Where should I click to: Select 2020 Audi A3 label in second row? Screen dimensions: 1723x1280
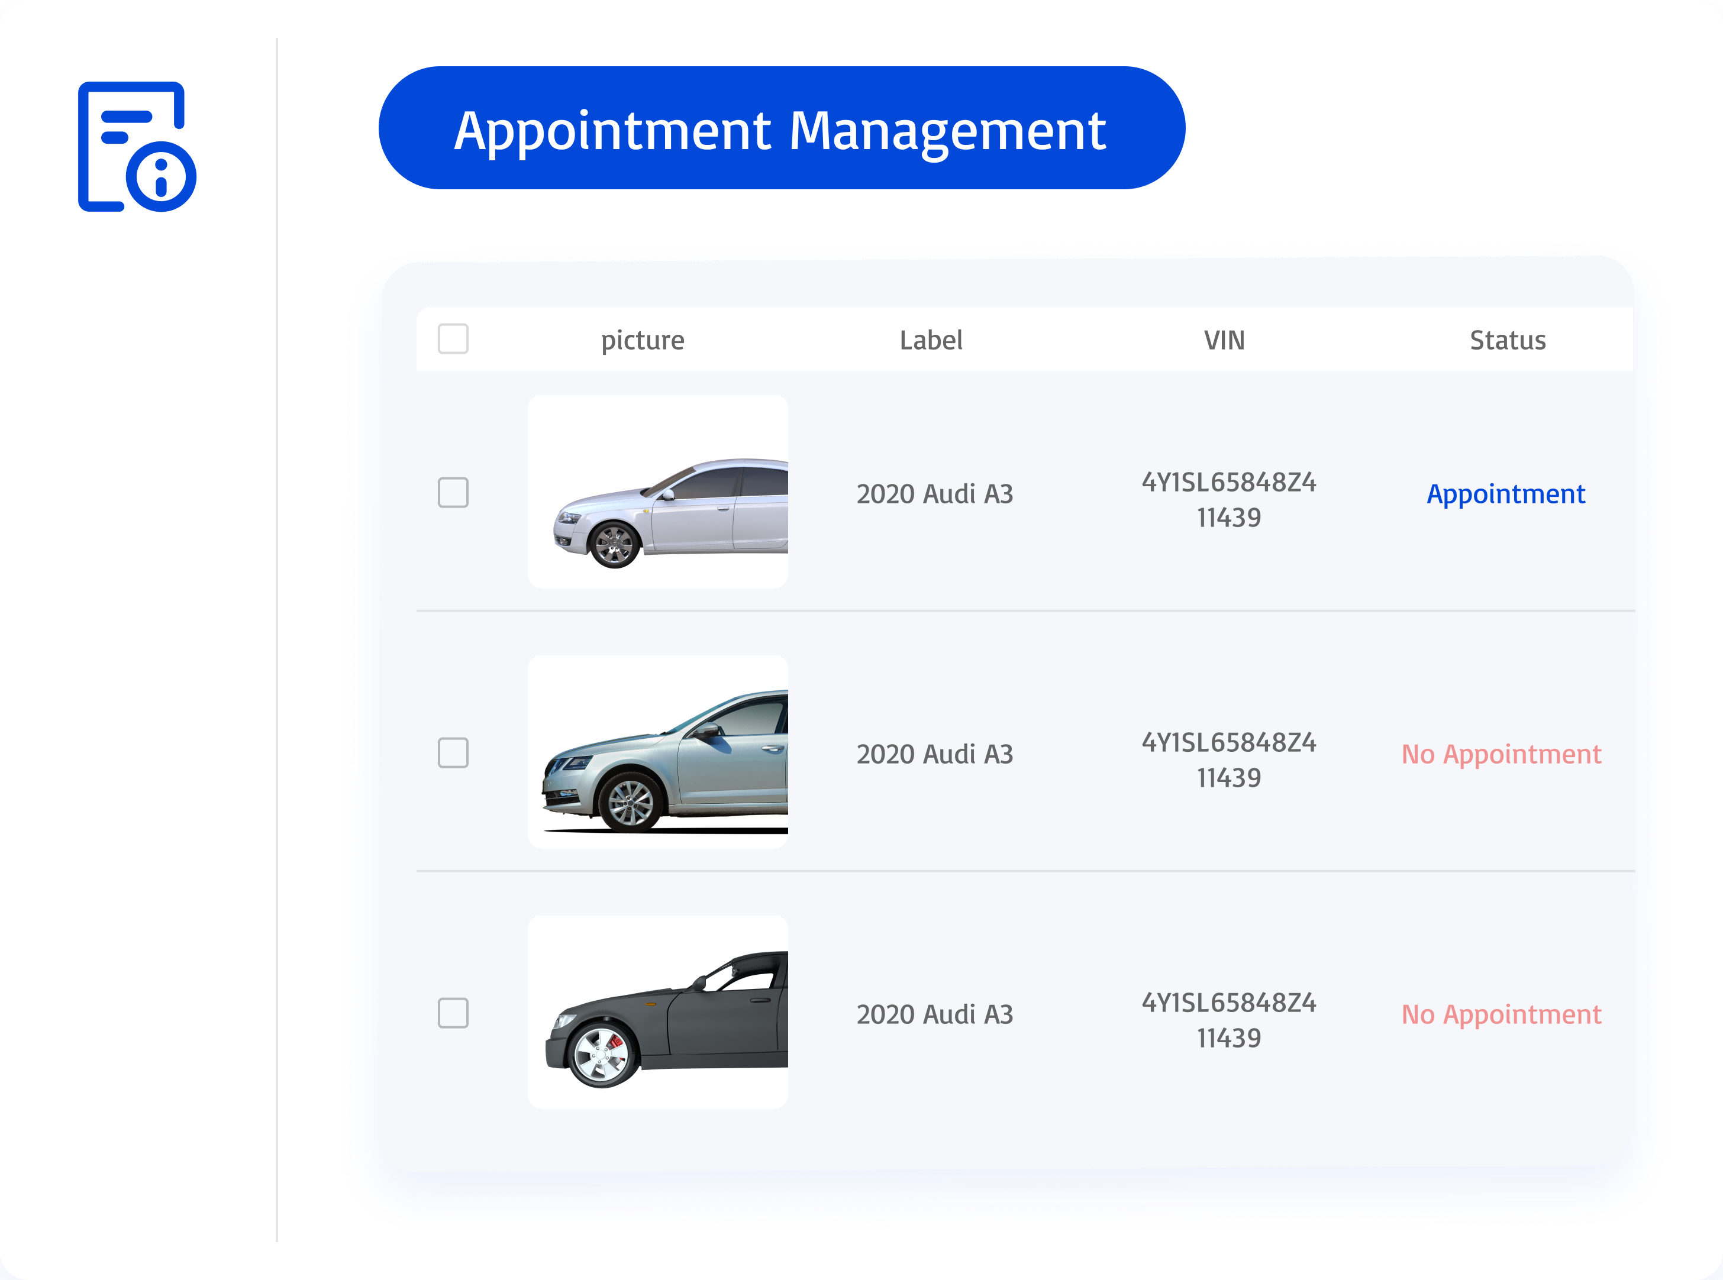[x=935, y=754]
